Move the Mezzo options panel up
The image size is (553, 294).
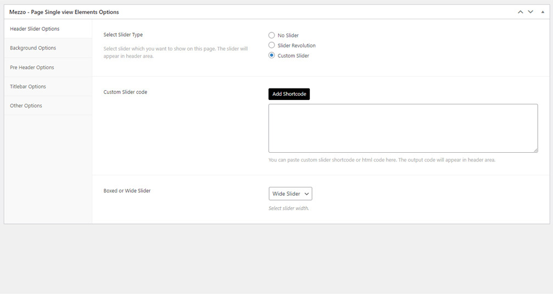520,12
